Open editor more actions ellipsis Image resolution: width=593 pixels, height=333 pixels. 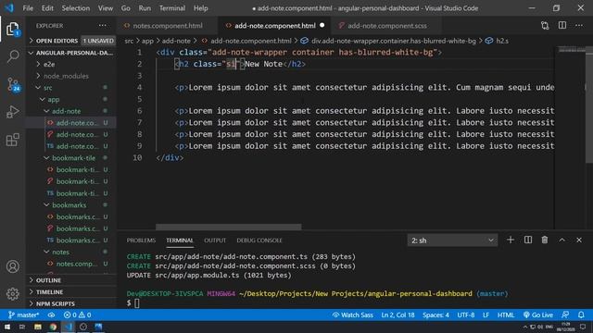[x=579, y=26]
